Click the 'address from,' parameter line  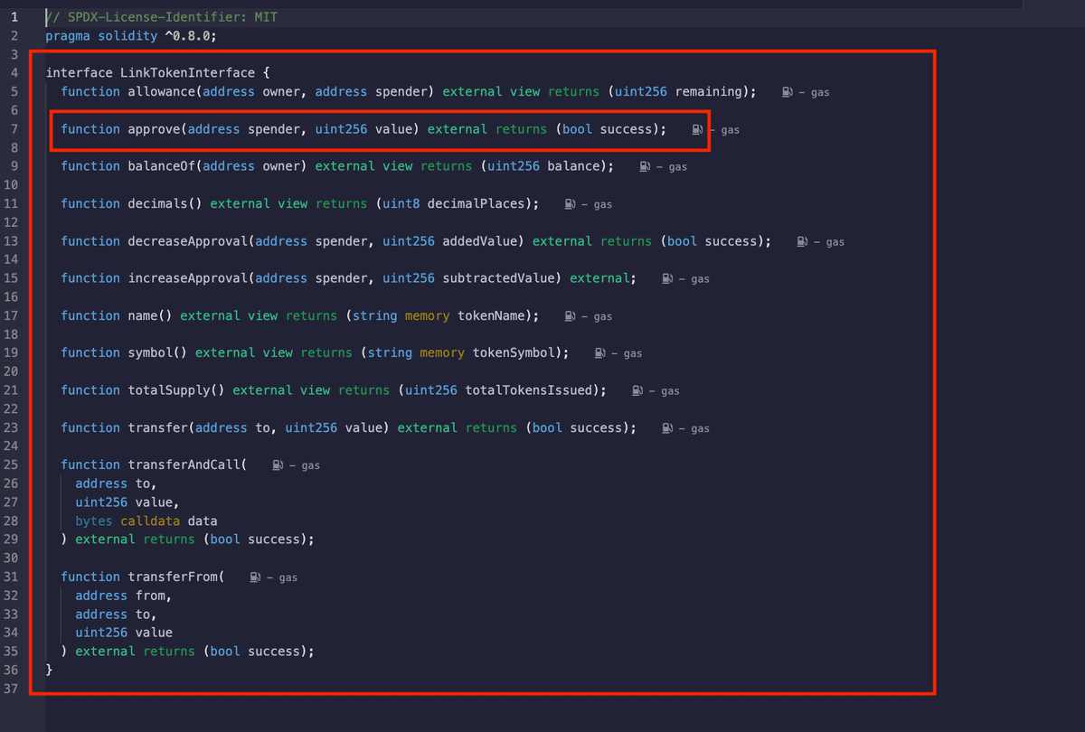pyautogui.click(x=124, y=596)
